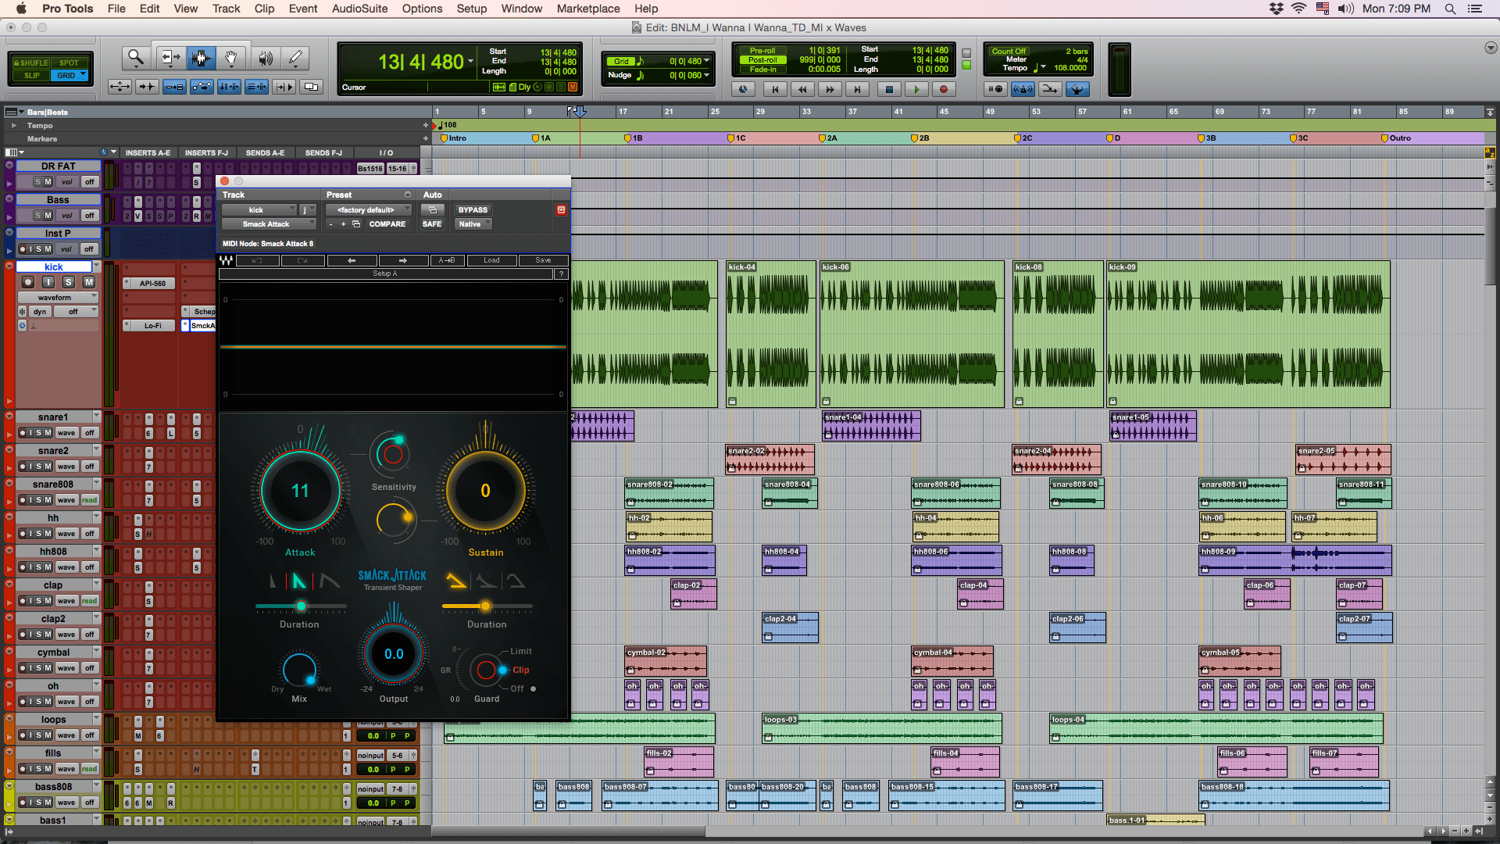
Task: Expand the Tempo ruler disclosure triangle
Action: (13, 125)
